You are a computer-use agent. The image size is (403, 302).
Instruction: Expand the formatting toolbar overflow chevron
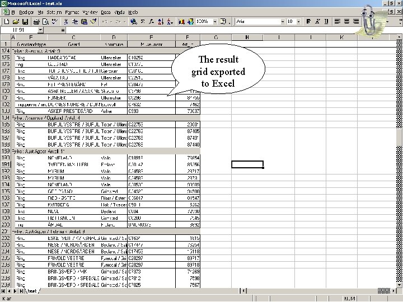401,22
